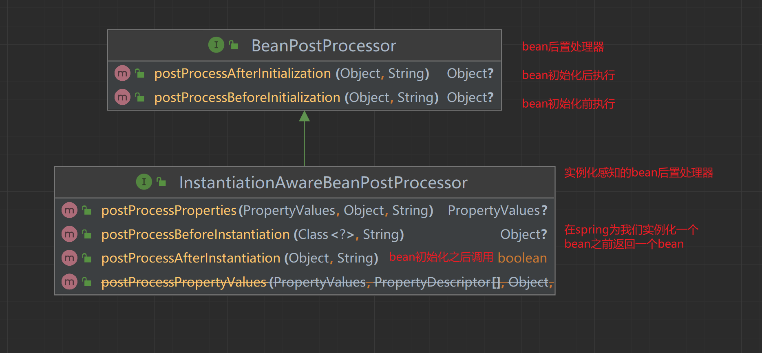Click the green inheritance arrow between classes
This screenshot has height=353, width=762.
point(304,139)
